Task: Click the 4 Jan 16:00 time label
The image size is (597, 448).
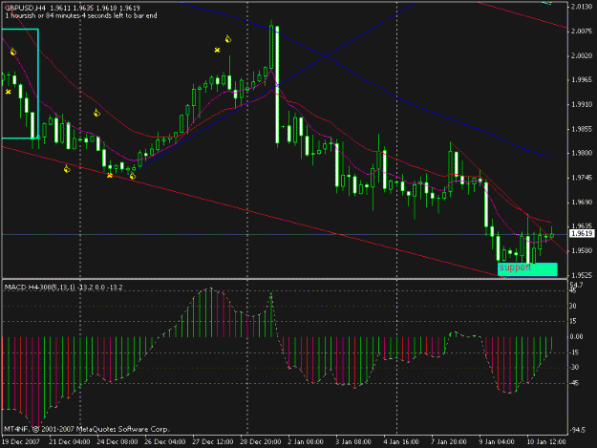Action: point(401,442)
